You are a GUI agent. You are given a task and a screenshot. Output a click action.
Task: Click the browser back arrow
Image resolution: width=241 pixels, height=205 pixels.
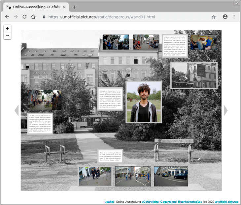[7, 17]
